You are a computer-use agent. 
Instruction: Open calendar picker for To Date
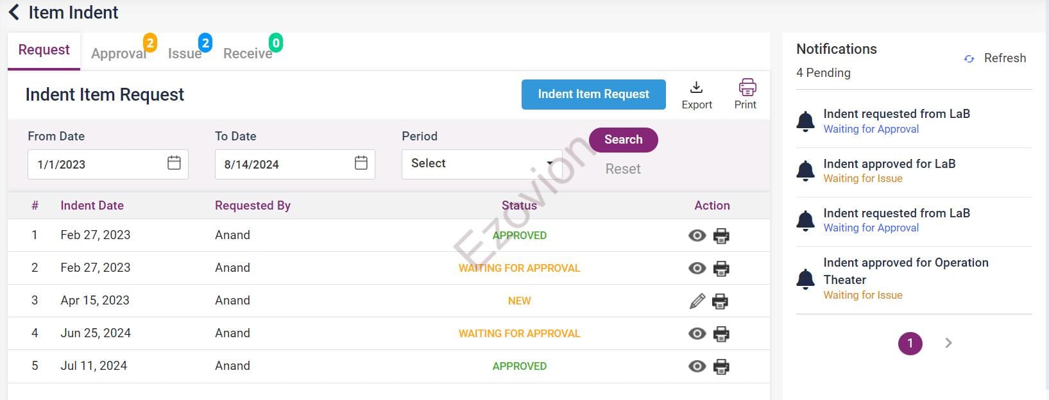(361, 163)
